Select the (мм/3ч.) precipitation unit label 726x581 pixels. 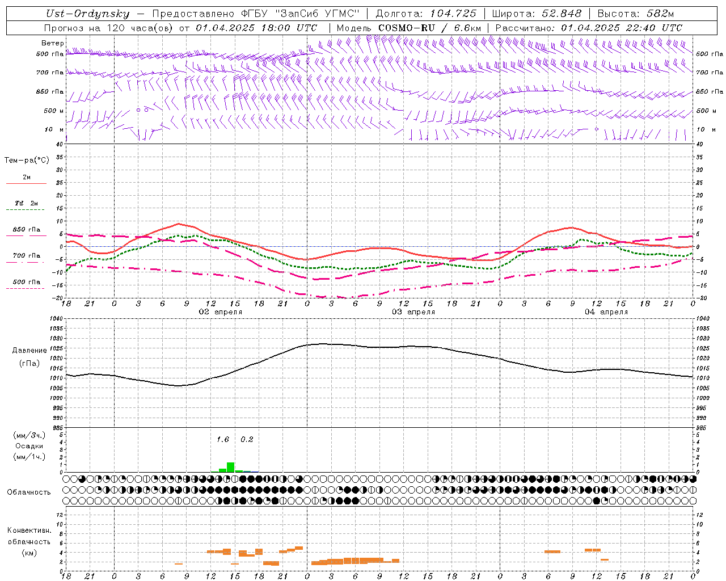pos(29,435)
